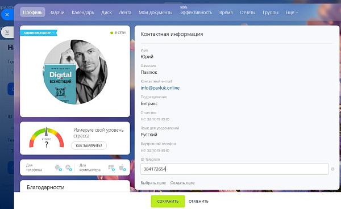Click the Android app download icon

[x=59, y=168]
